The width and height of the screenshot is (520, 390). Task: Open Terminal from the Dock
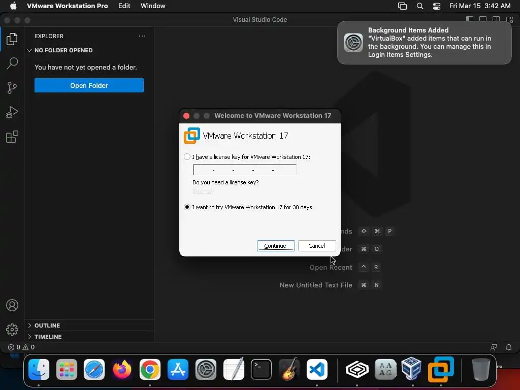pos(261,370)
